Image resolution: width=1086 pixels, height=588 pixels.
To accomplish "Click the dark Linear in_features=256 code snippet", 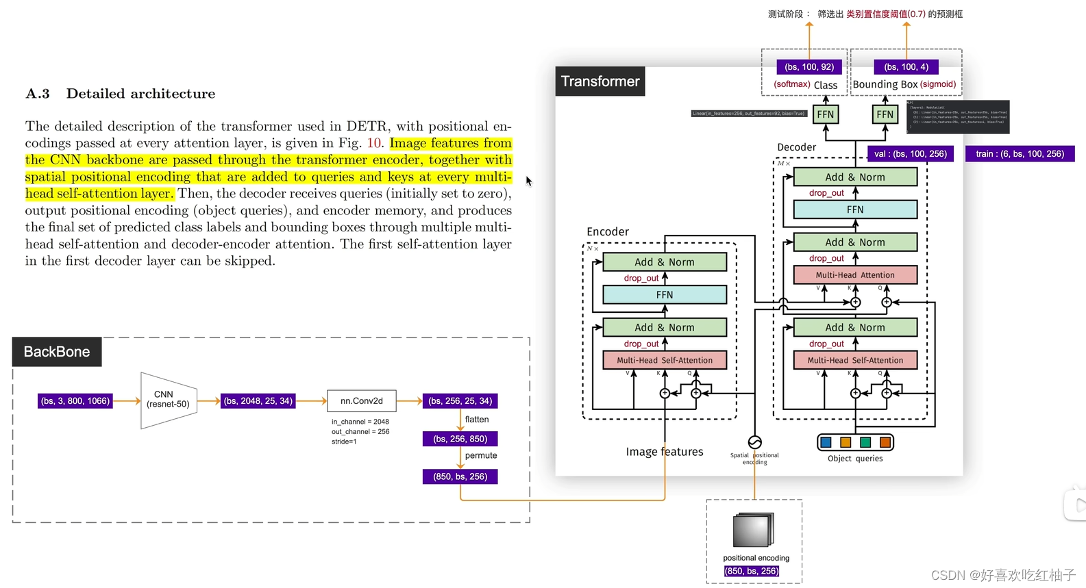I will coord(749,114).
